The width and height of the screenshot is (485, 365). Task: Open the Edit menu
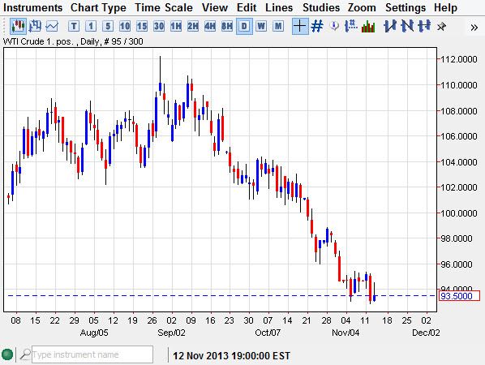247,7
